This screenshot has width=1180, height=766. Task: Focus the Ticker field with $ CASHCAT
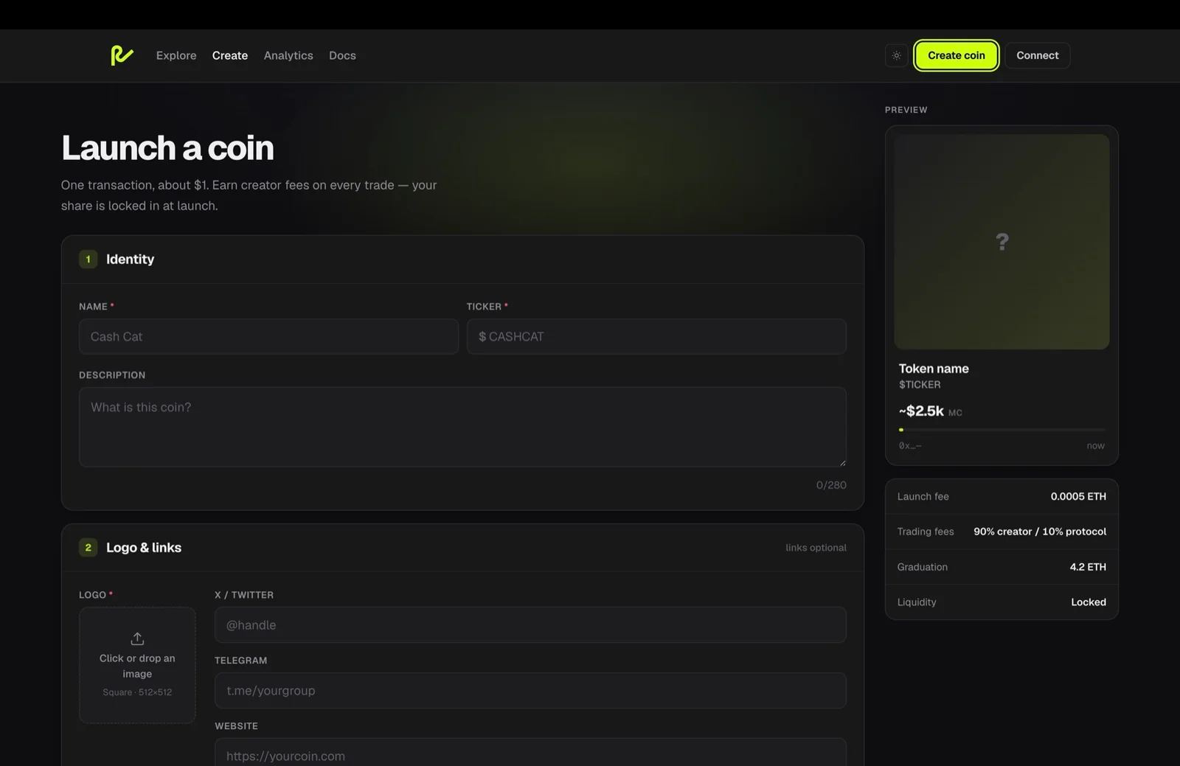(x=656, y=336)
